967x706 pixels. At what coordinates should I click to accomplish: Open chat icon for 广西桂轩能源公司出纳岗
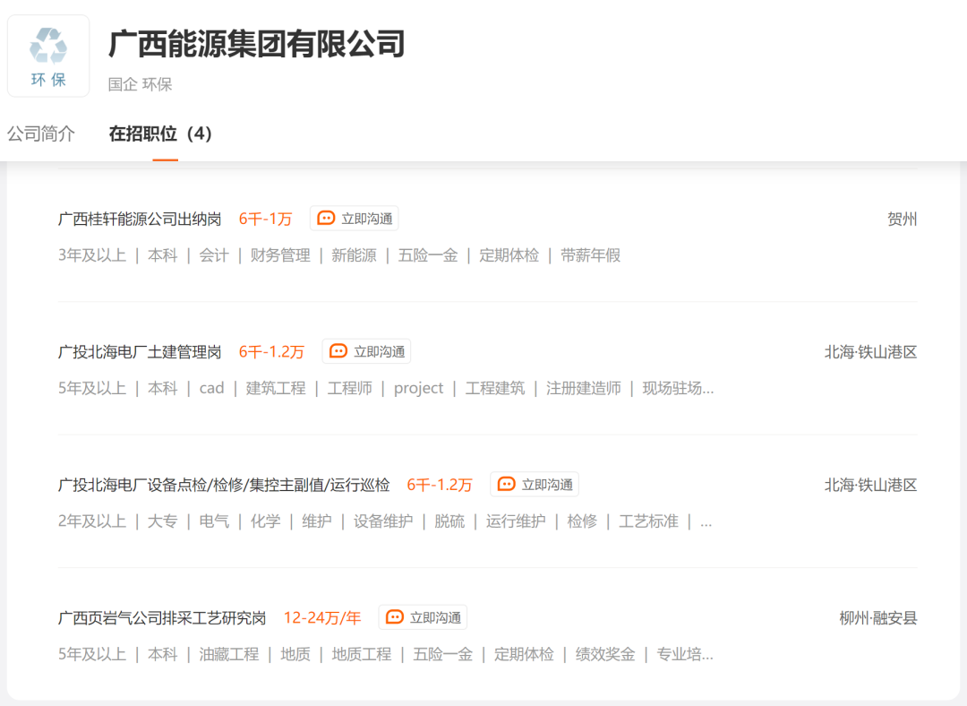point(326,219)
